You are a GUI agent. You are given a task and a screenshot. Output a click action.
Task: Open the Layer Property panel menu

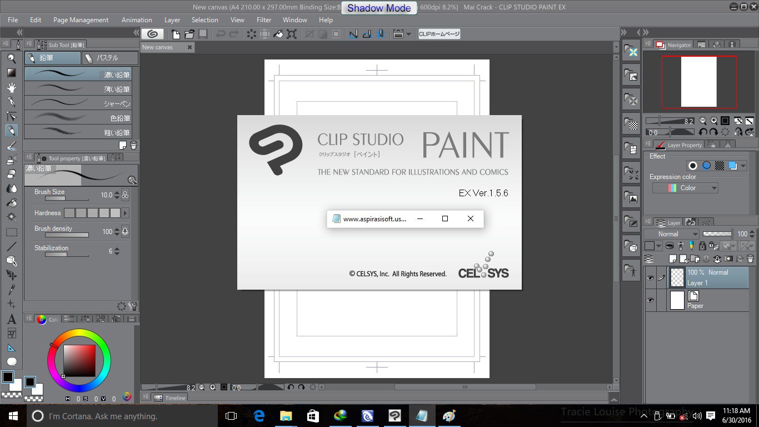[x=648, y=145]
